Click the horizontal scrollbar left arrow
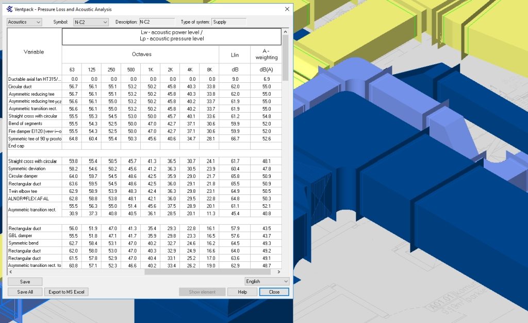Viewport: 528px width, 323px height. (10, 271)
